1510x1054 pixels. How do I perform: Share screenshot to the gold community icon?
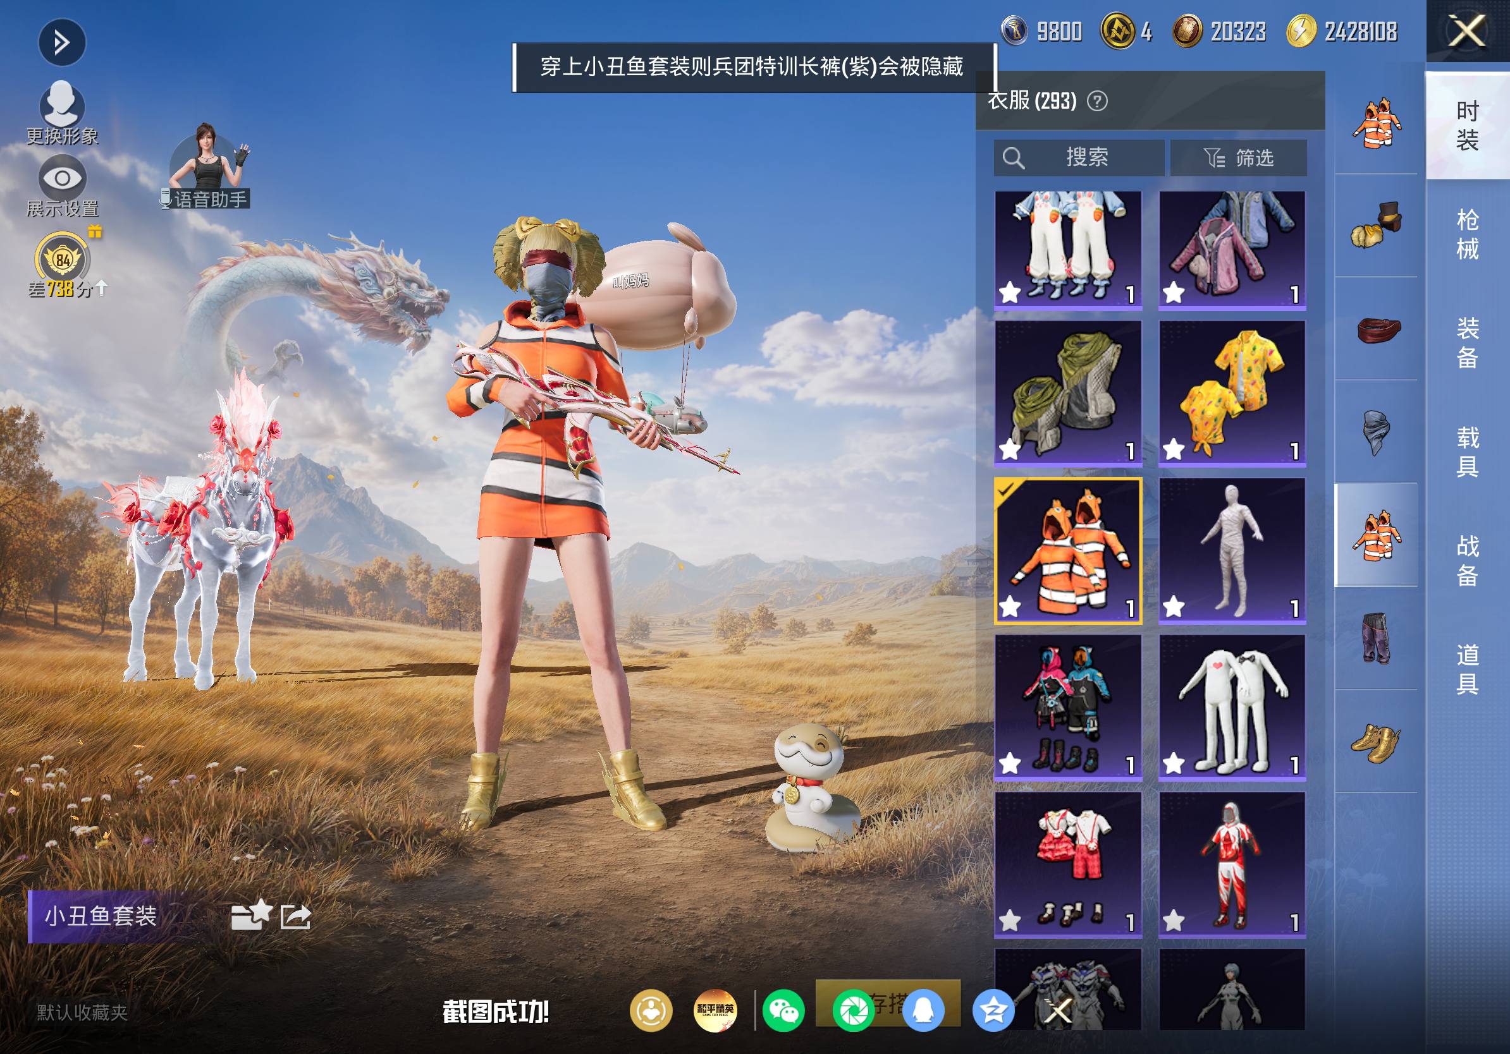651,1010
